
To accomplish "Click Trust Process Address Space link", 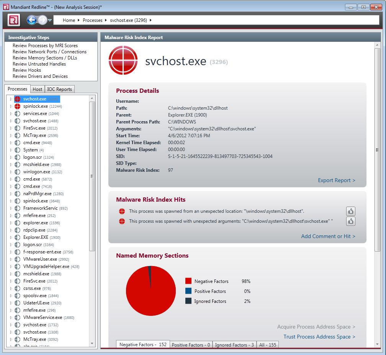I will 319,337.
